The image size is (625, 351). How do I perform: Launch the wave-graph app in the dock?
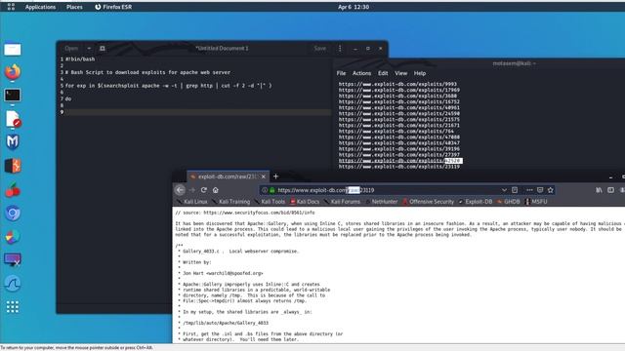pos(13,284)
